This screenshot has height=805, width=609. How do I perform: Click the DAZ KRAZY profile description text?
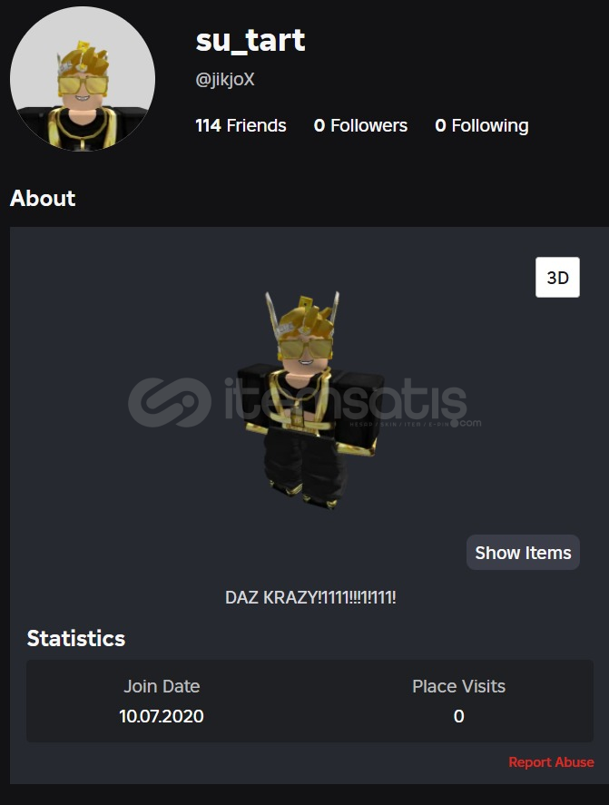point(310,597)
